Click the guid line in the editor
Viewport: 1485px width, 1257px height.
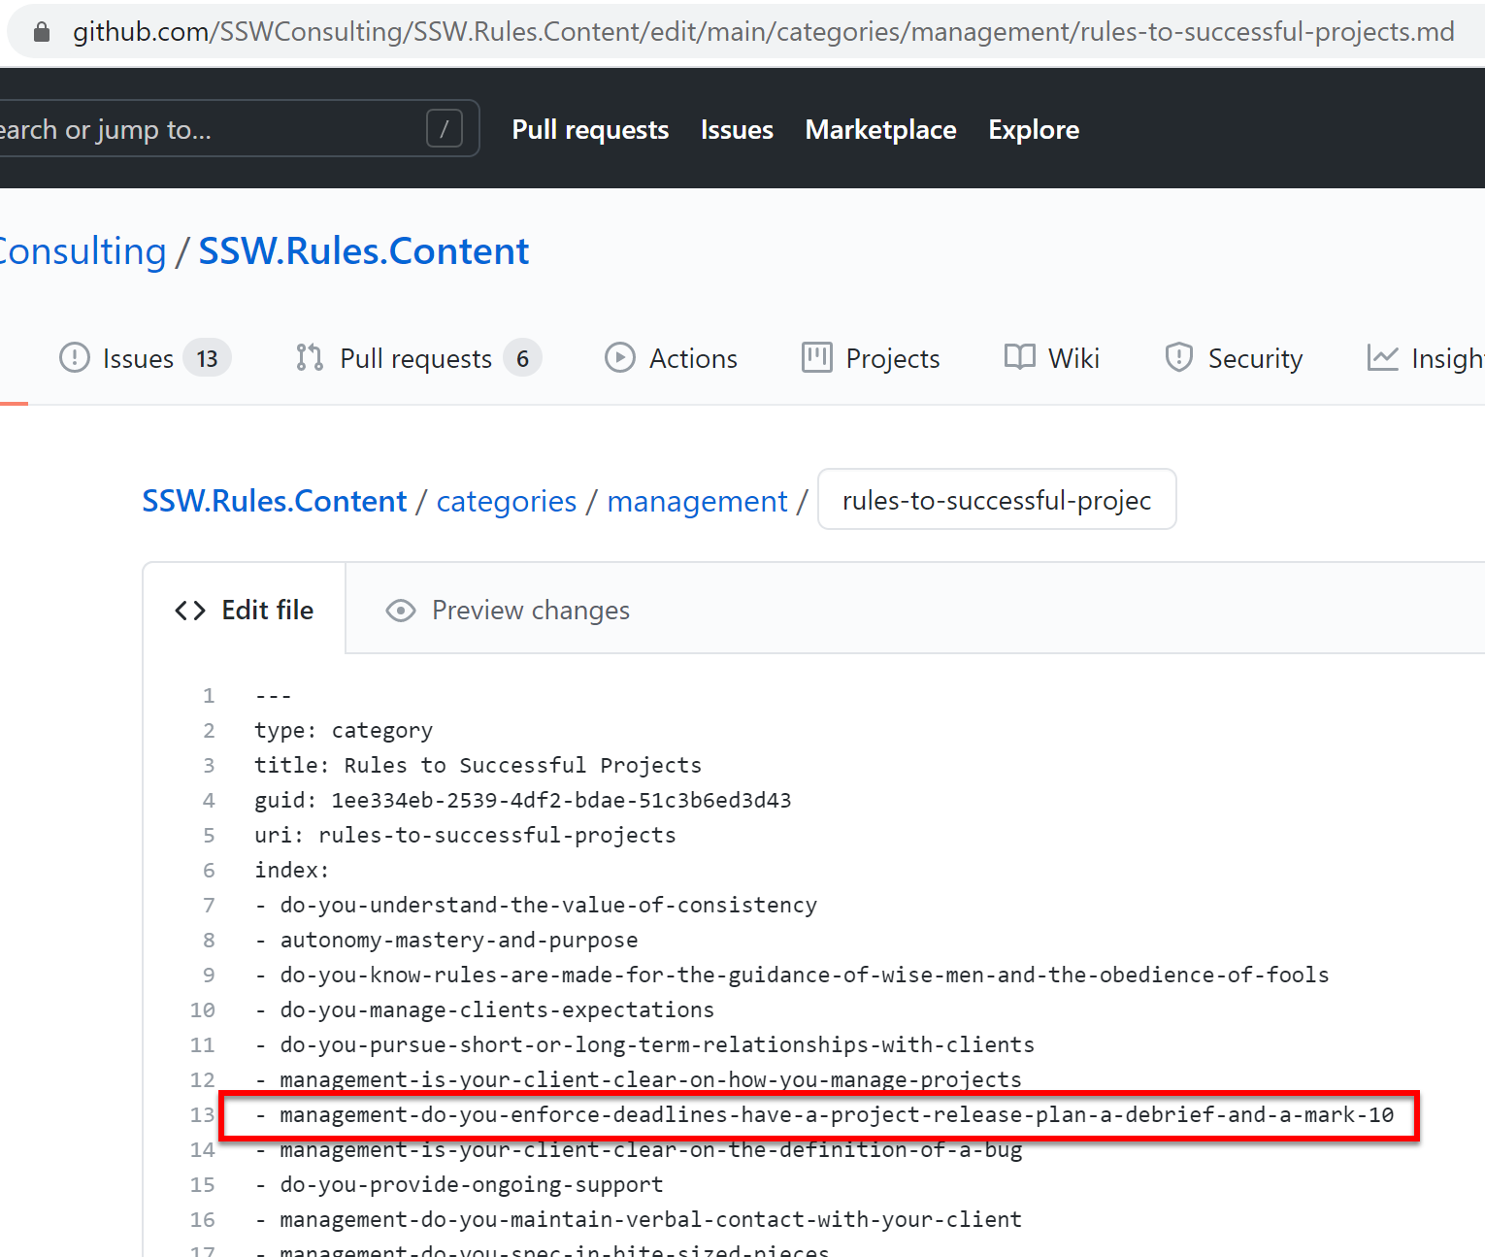(523, 800)
